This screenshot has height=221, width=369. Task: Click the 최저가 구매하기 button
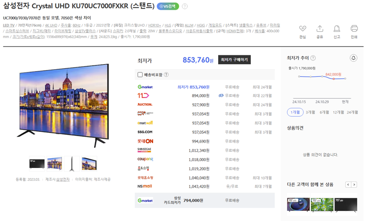(x=234, y=60)
